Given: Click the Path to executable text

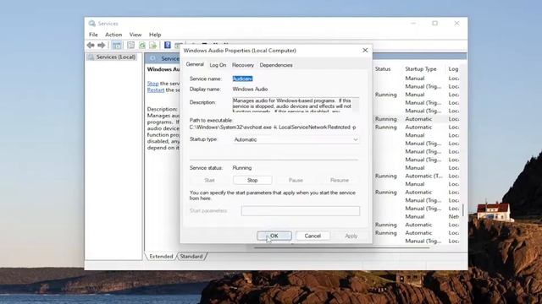Looking at the screenshot, I should point(273,128).
